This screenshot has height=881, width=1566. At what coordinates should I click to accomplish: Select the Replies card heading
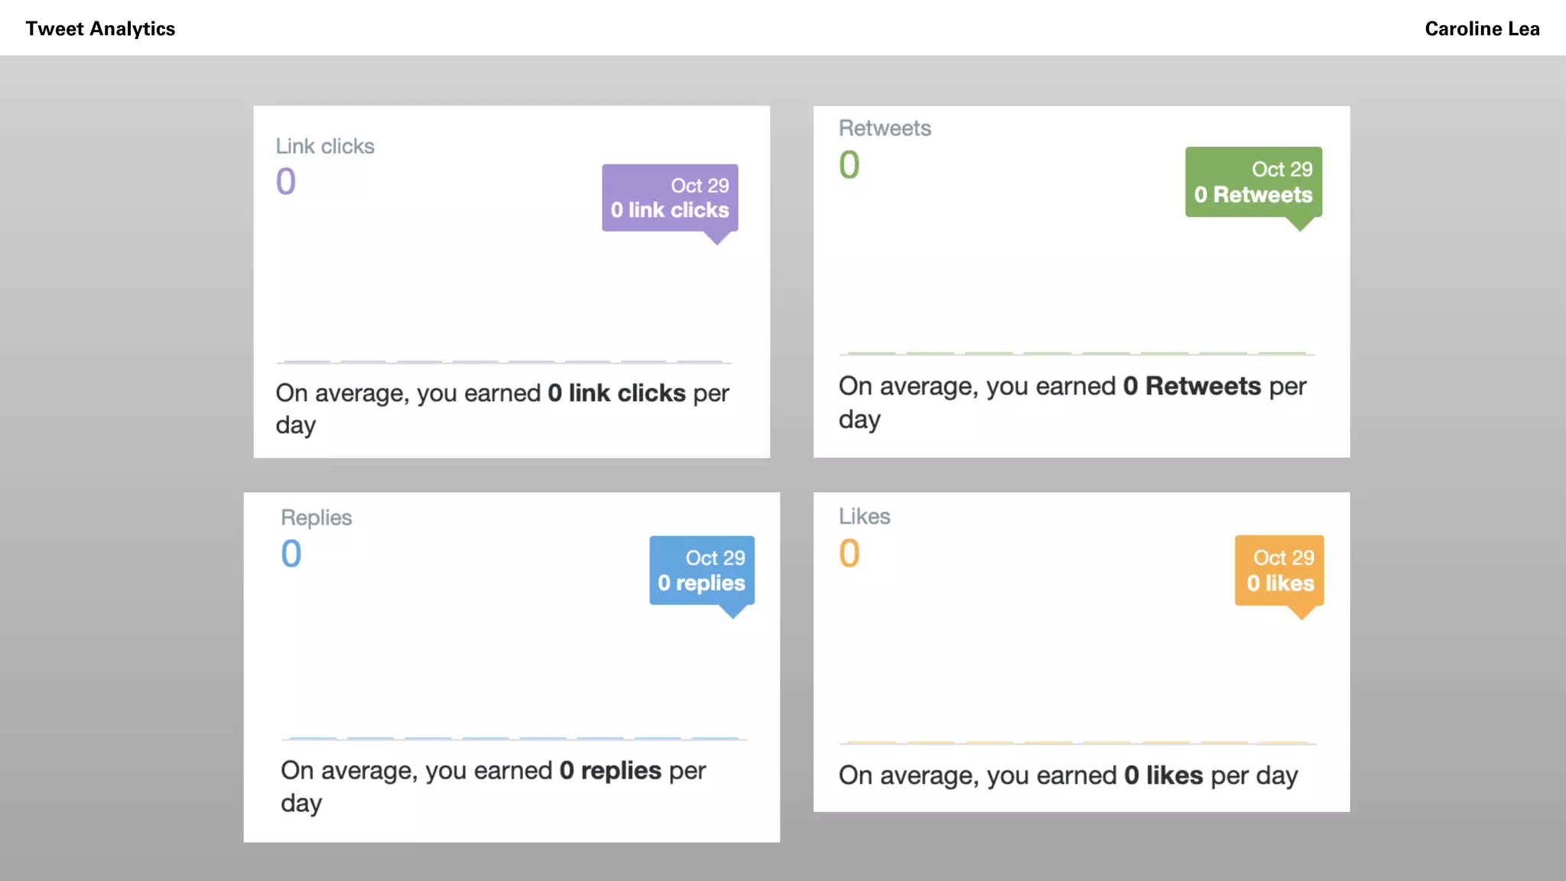pos(317,518)
